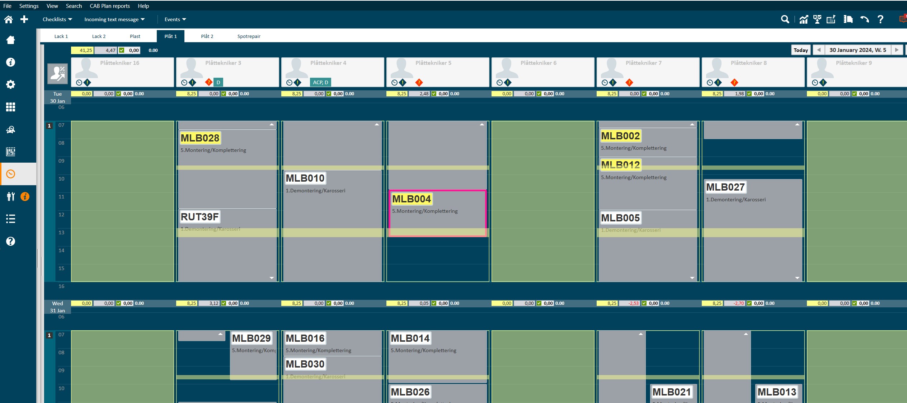Open the workshop tools sidebar icon
This screenshot has width=907, height=403.
(x=11, y=196)
